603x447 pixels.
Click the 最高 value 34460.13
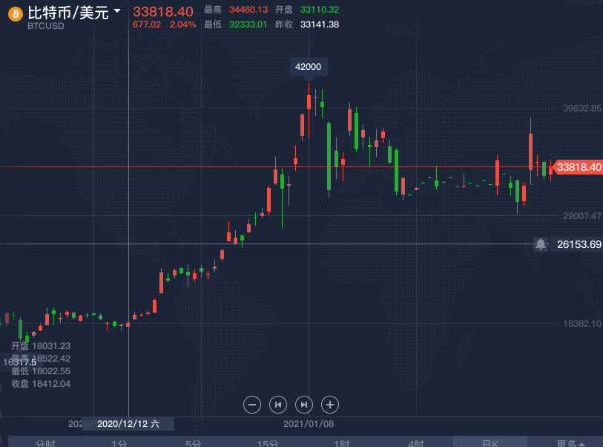pyautogui.click(x=248, y=10)
